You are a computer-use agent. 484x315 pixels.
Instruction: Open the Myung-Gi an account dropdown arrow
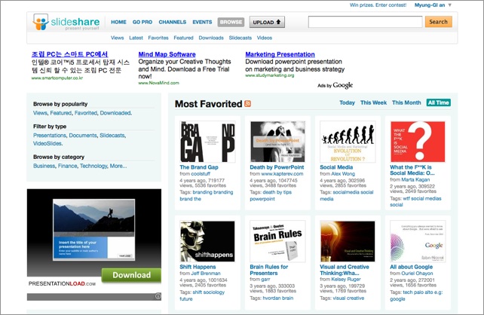pos(450,5)
